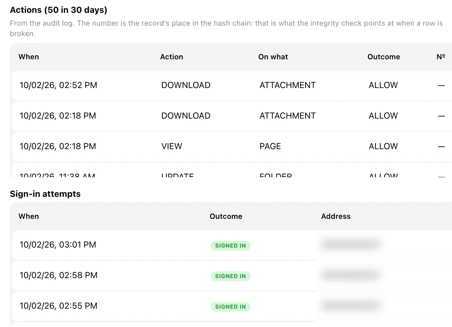Image resolution: width=452 pixels, height=327 pixels.
Task: Click the PAGE cell in the VIEW row
Action: click(x=270, y=146)
